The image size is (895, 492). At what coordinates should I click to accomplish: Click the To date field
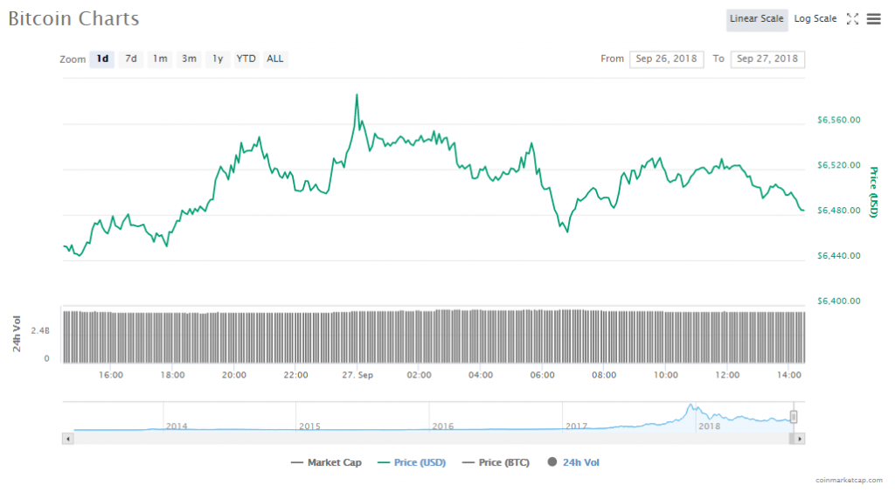pos(767,59)
